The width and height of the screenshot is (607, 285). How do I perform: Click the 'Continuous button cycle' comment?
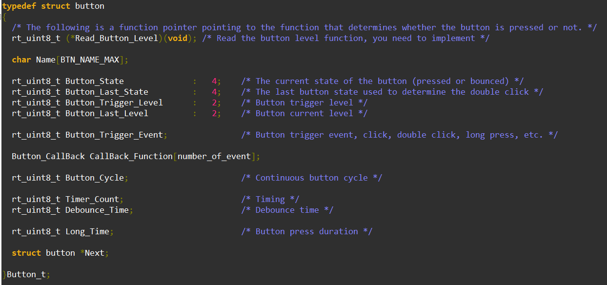(312, 178)
